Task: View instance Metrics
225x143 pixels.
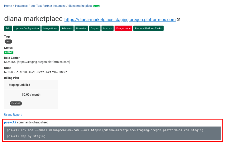Action: (x=107, y=28)
